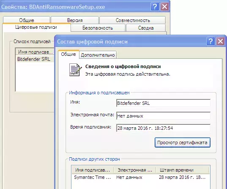Click the Электронная ... column header
This screenshot has height=189, width=227.
pos(135,170)
